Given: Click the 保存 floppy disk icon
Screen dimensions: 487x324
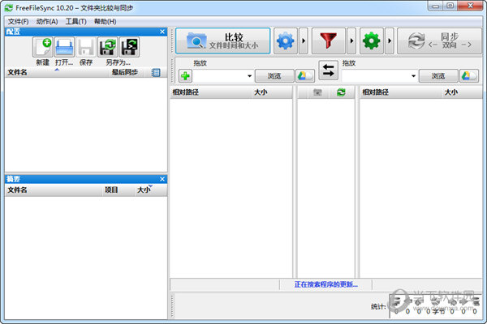Looking at the screenshot, I should point(86,47).
